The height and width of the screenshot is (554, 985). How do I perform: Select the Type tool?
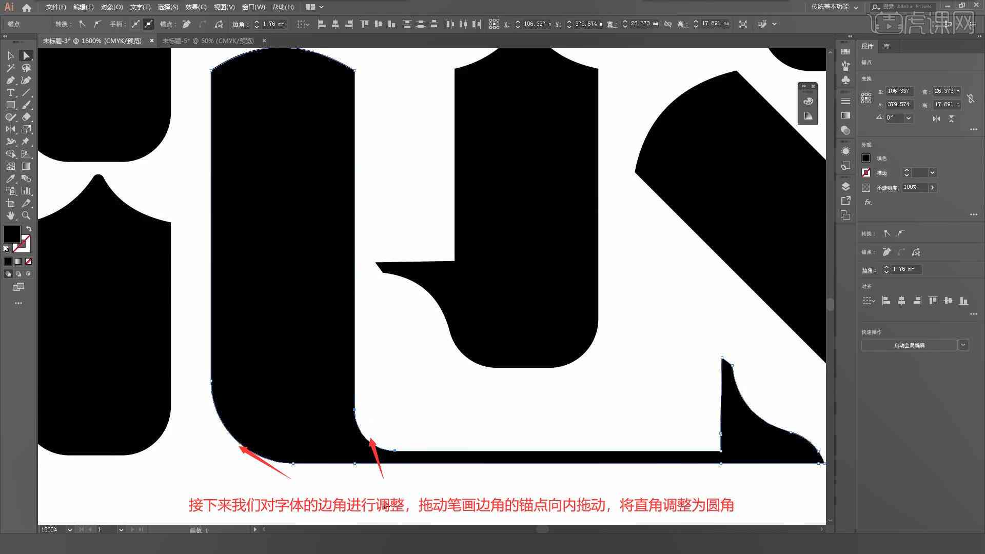pos(10,93)
